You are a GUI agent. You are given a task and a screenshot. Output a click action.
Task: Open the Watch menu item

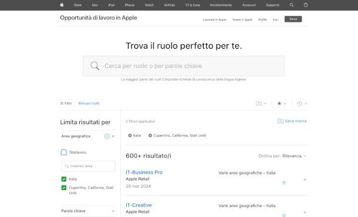click(x=149, y=5)
